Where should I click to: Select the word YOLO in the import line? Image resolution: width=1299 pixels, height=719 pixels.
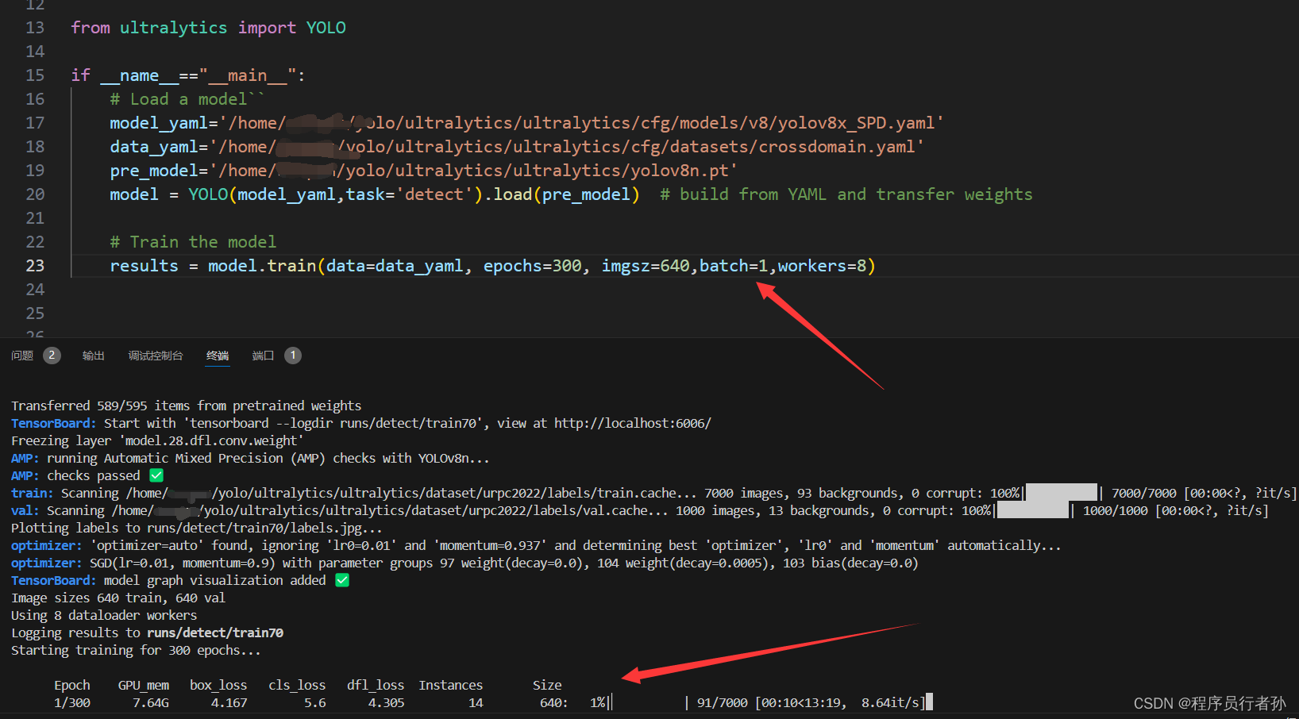(x=326, y=27)
